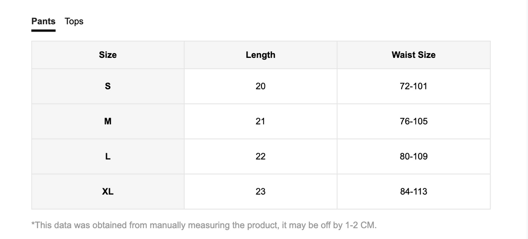528x239 pixels.
Task: Click waist size value 76-105
Action: coord(414,121)
